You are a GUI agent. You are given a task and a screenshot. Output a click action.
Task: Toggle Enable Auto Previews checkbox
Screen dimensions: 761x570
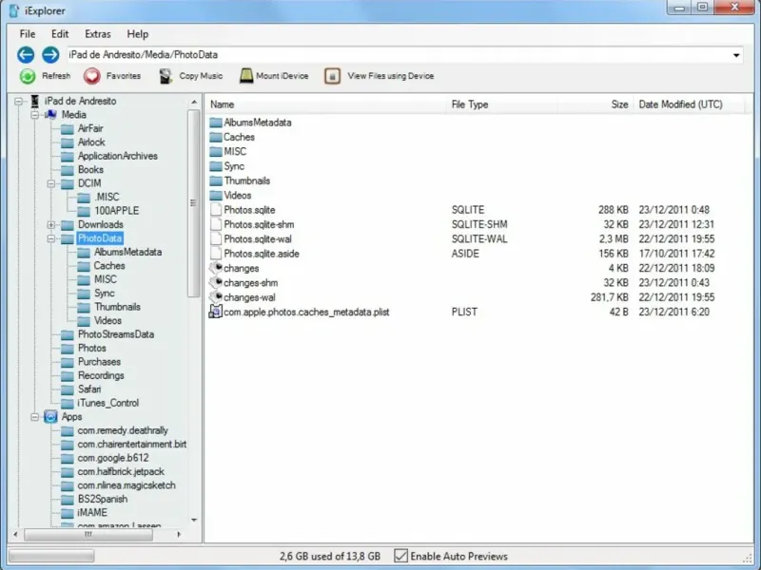[400, 556]
